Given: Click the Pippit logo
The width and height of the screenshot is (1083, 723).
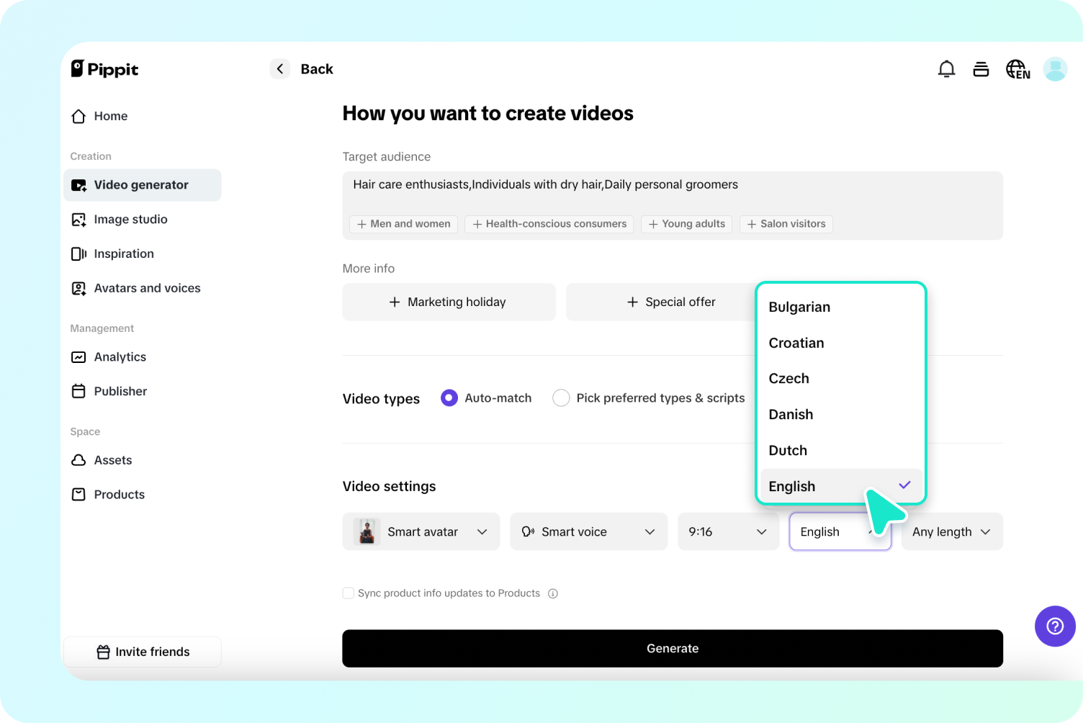Looking at the screenshot, I should 104,69.
